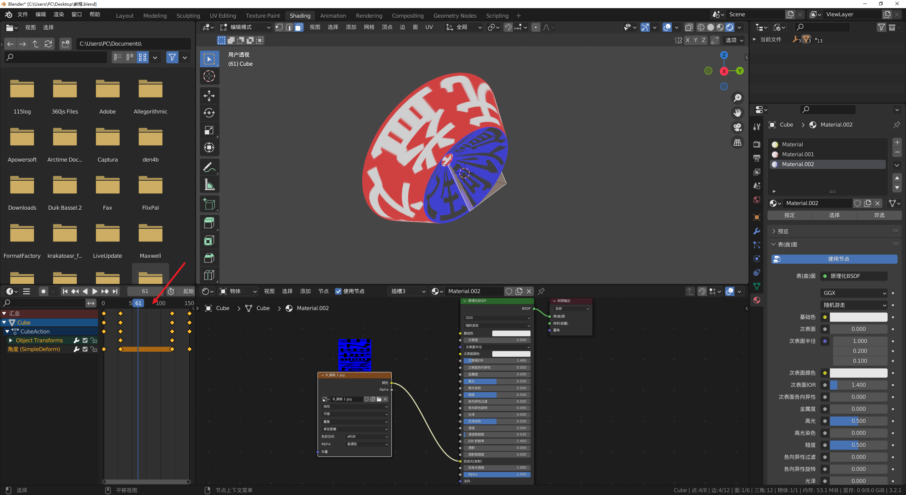Toggle camera view icon in viewport
The width and height of the screenshot is (906, 495).
tap(738, 127)
